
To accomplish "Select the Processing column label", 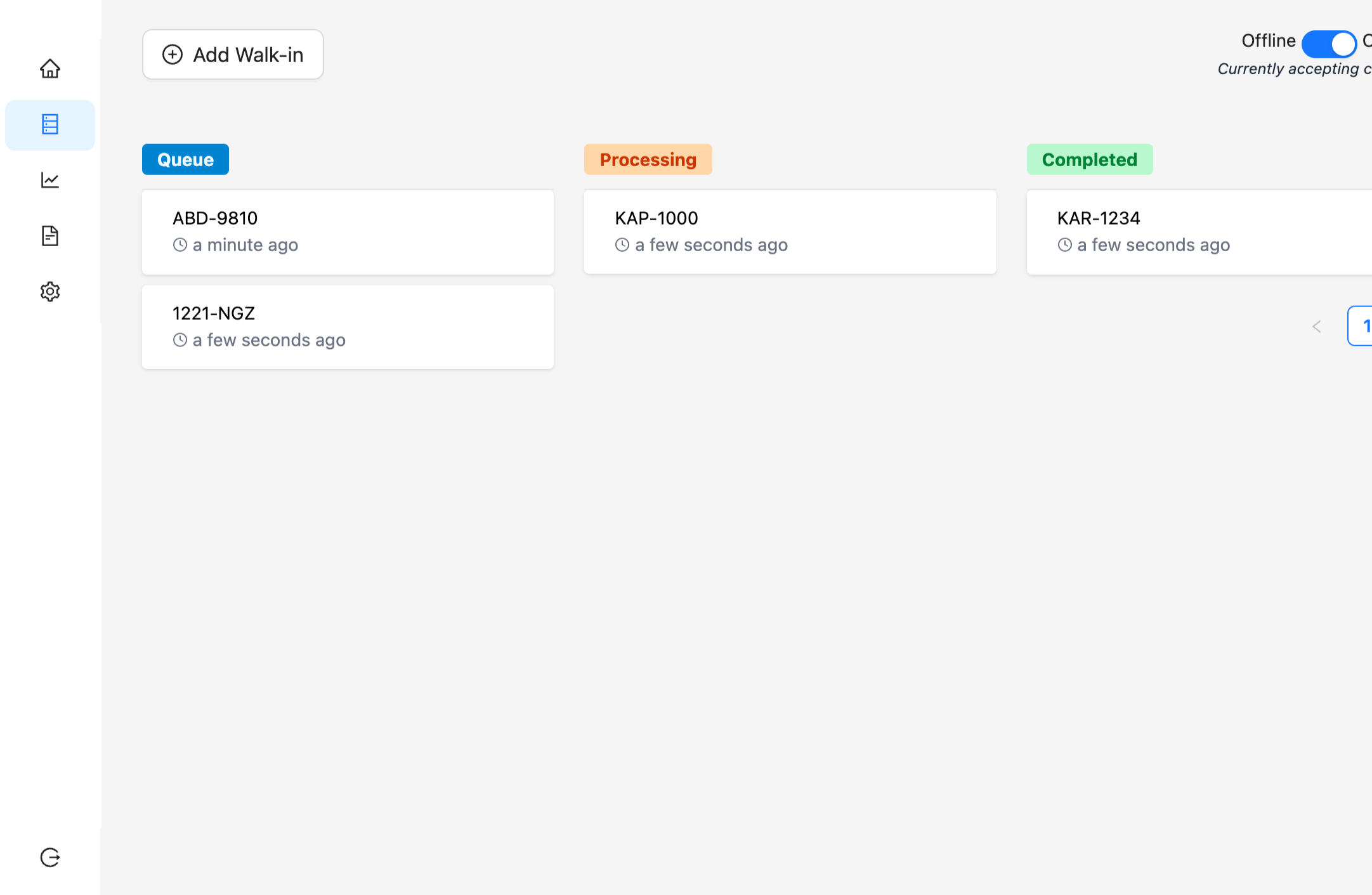I will tap(648, 160).
